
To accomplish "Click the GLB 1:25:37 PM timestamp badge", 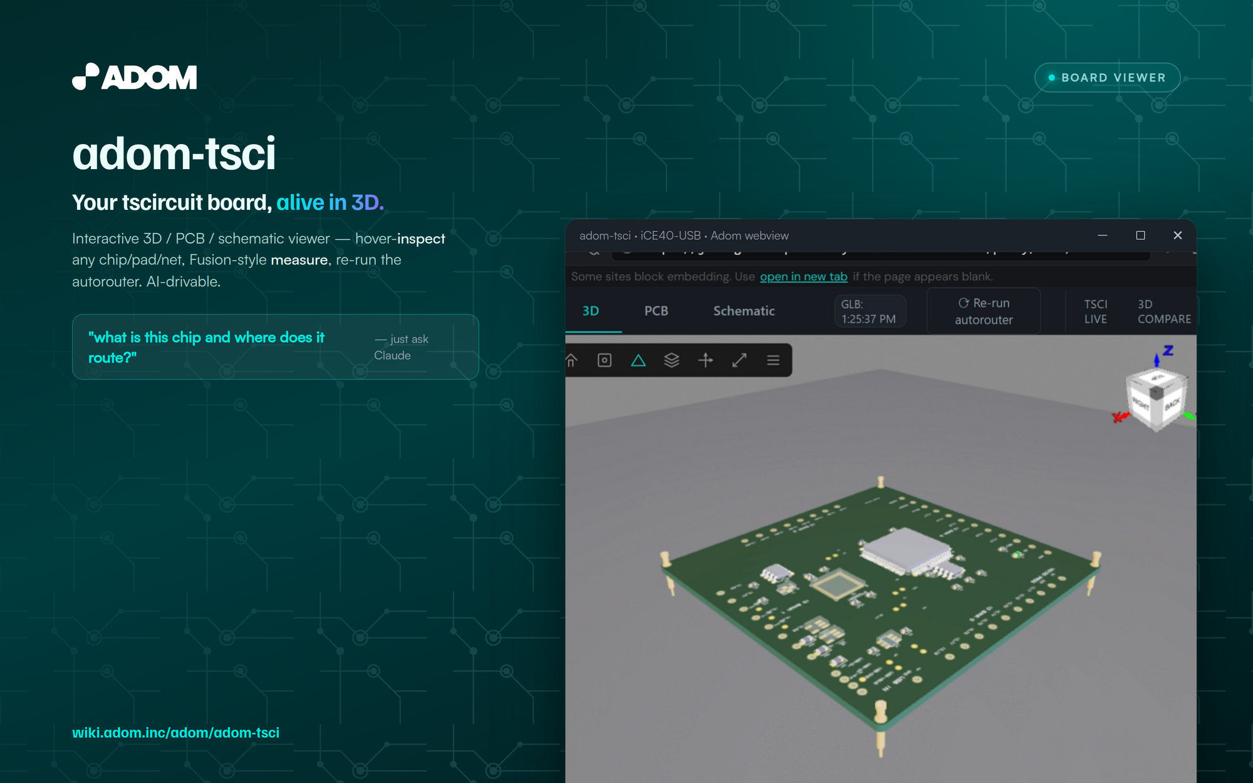I will tap(869, 311).
